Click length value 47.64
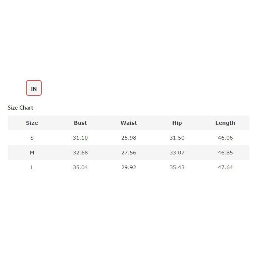 (x=225, y=167)
